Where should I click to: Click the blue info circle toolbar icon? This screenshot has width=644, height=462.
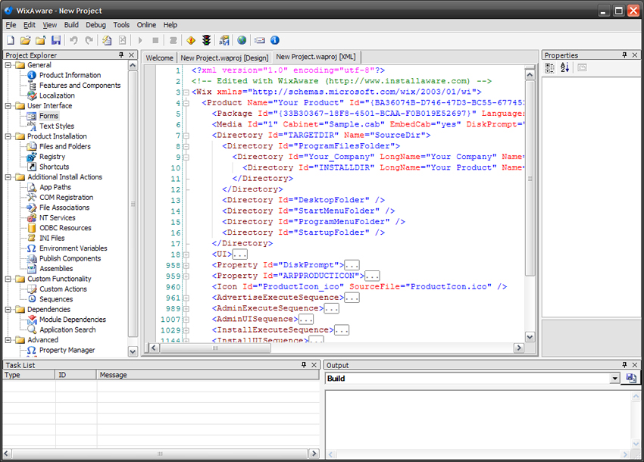click(x=275, y=40)
